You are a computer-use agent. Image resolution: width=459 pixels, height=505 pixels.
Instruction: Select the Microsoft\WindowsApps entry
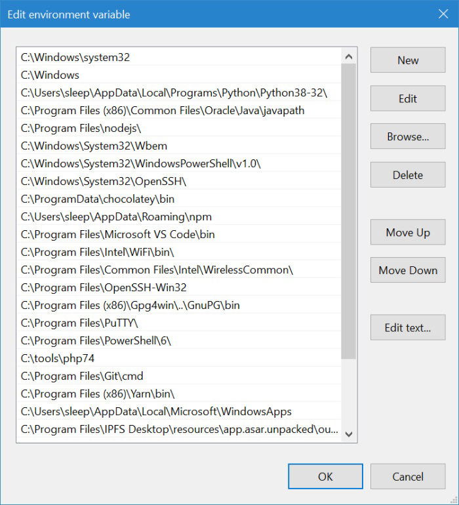point(179,412)
